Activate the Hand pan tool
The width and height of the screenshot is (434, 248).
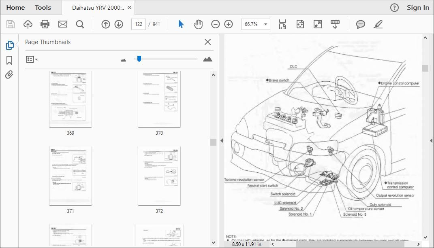point(198,24)
